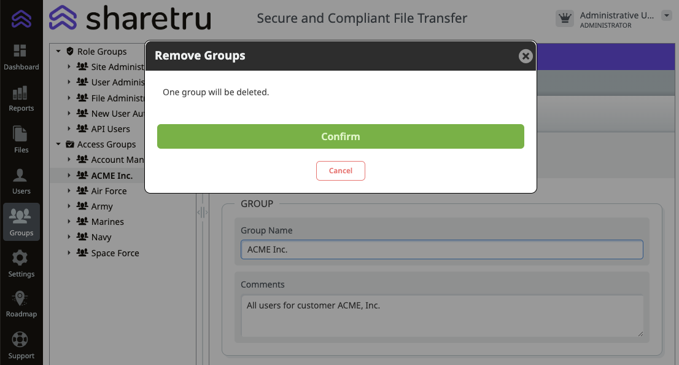The height and width of the screenshot is (365, 679).
Task: Expand the New User Auto group arrow
Action: tap(69, 113)
